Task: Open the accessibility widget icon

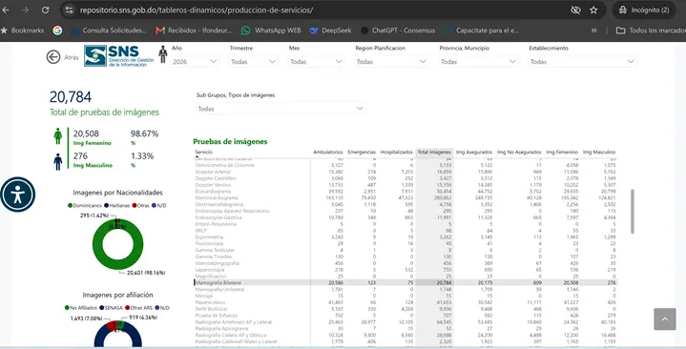Action: click(17, 195)
